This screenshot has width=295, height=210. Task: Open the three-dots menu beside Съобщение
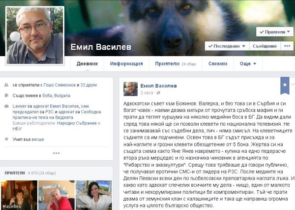(x=287, y=46)
